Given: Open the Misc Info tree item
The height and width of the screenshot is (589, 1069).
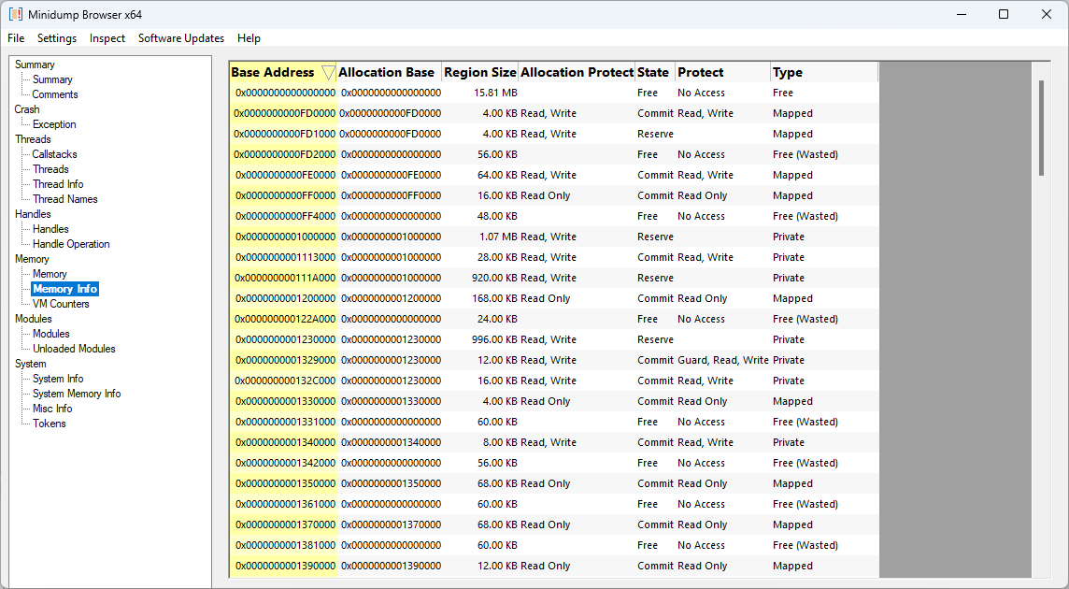Looking at the screenshot, I should tap(52, 409).
